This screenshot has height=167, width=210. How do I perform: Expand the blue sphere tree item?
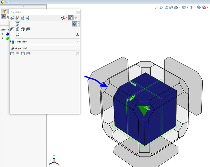click(3, 34)
